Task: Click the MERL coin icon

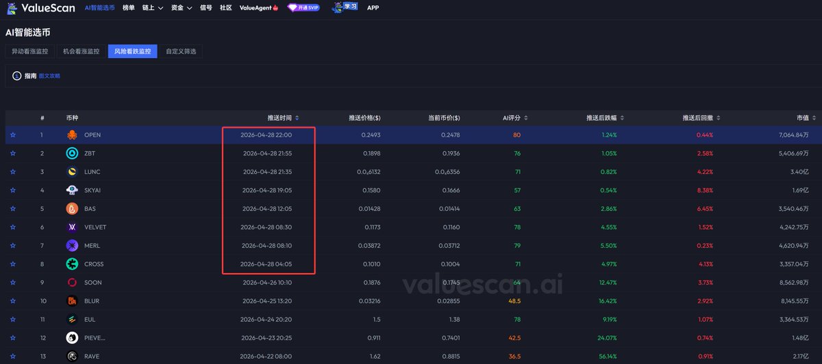Action: [72, 246]
